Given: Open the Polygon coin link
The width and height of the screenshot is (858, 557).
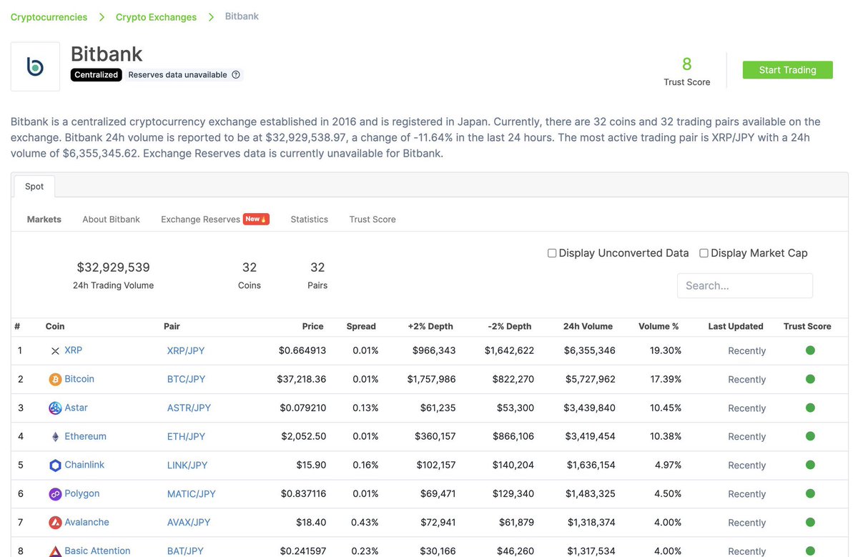Looking at the screenshot, I should coord(82,493).
